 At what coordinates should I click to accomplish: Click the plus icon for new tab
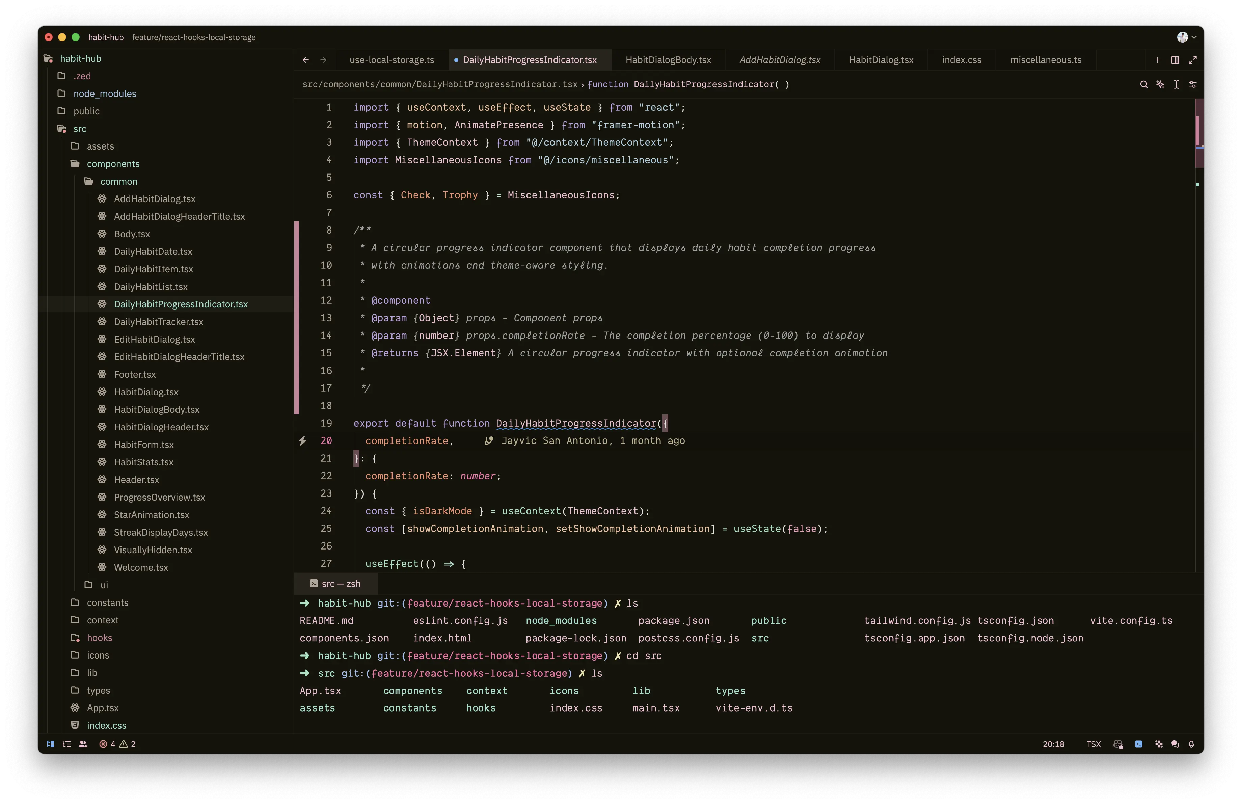(x=1158, y=60)
